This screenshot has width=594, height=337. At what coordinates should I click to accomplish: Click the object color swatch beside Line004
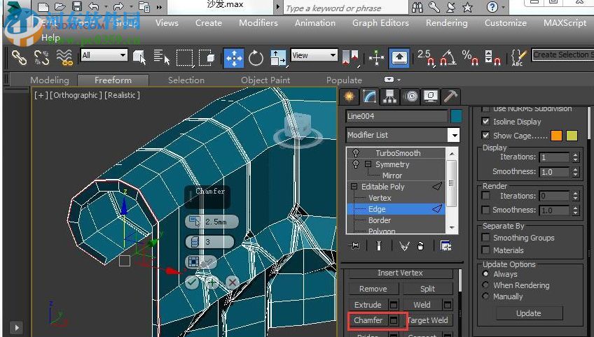point(457,116)
